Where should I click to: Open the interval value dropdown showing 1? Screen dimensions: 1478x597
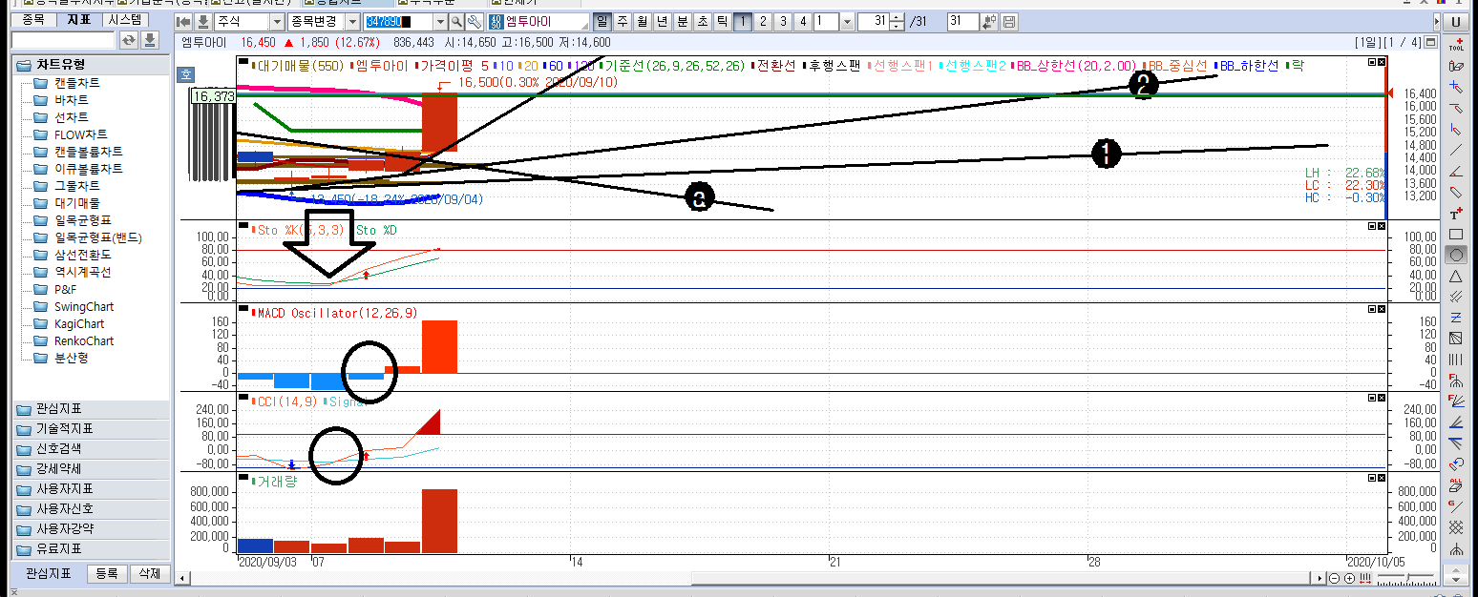click(x=847, y=21)
